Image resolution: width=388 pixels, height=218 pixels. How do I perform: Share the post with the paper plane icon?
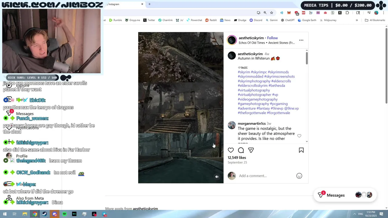[x=251, y=150]
